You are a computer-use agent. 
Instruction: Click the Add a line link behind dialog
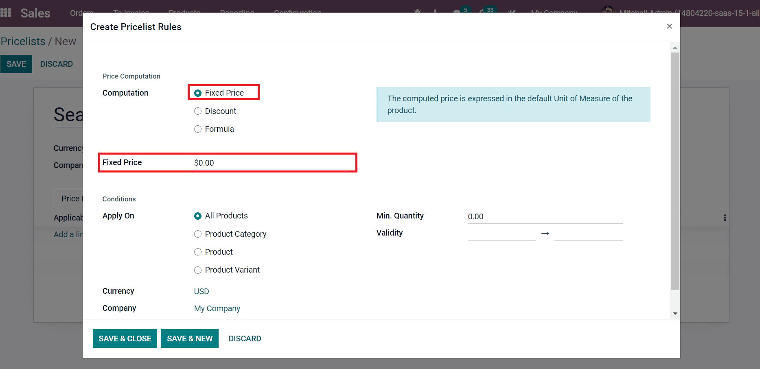pos(68,234)
